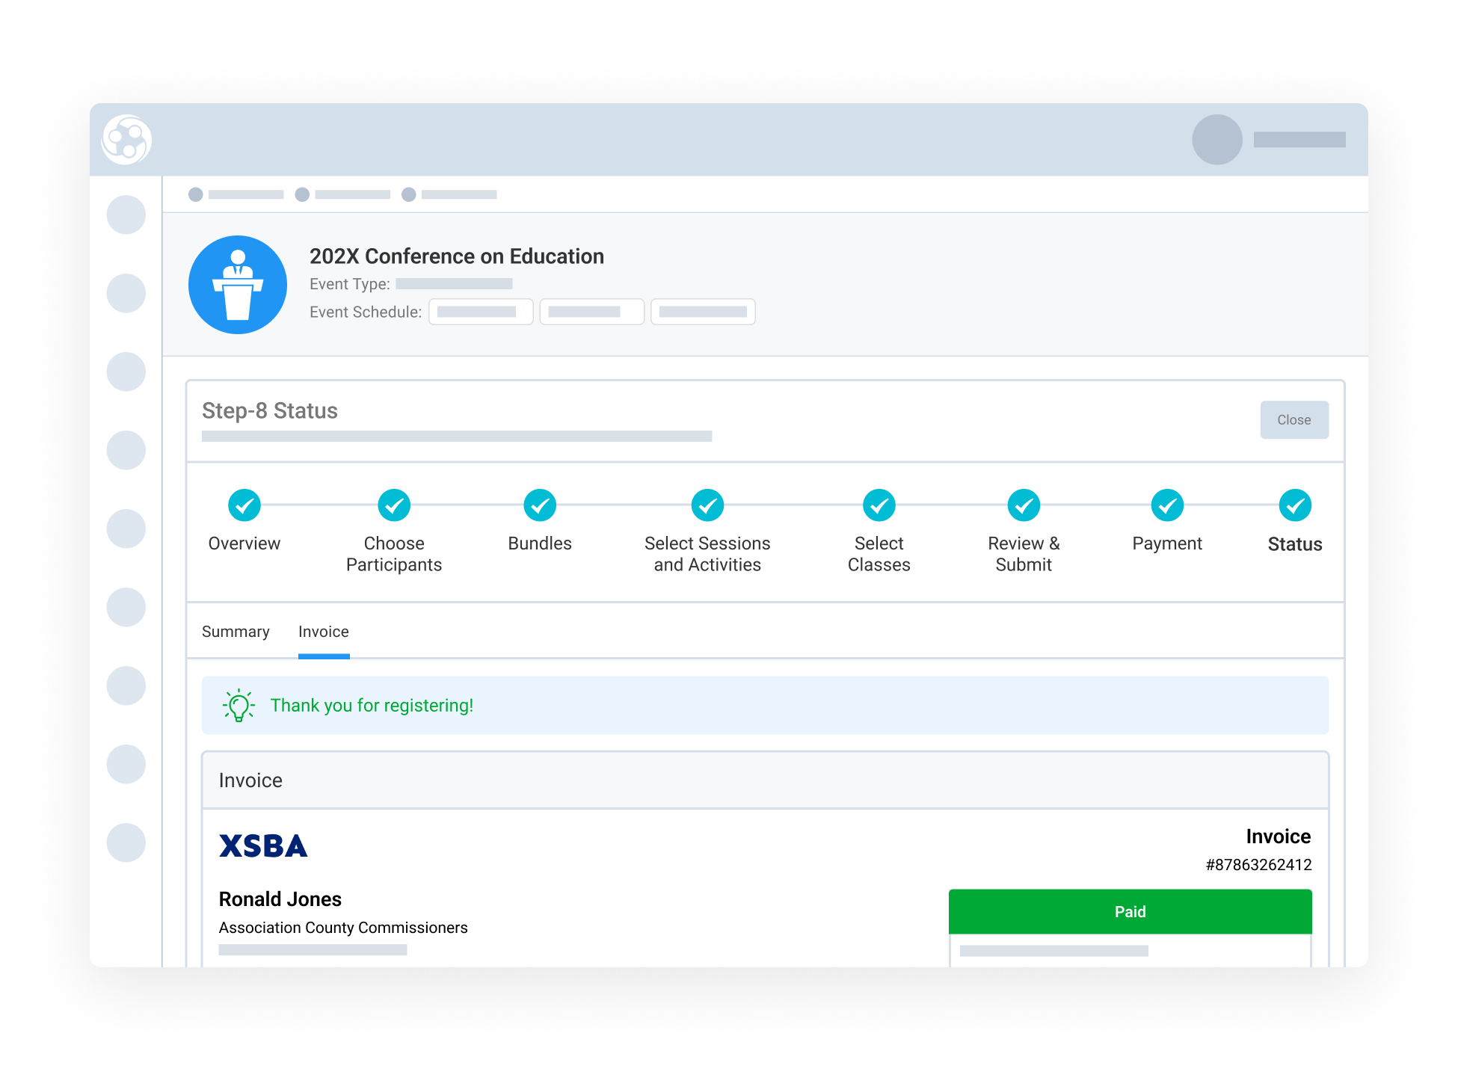This screenshot has width=1458, height=1069.
Task: Click the Select Classes step checkmark
Action: pos(879,506)
